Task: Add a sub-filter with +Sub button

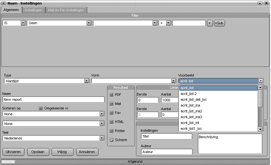Action: [219, 23]
